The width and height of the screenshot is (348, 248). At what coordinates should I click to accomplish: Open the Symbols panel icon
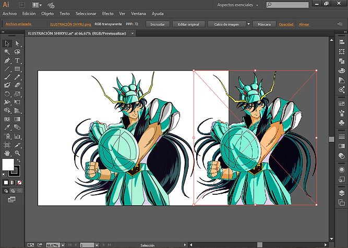(x=342, y=123)
